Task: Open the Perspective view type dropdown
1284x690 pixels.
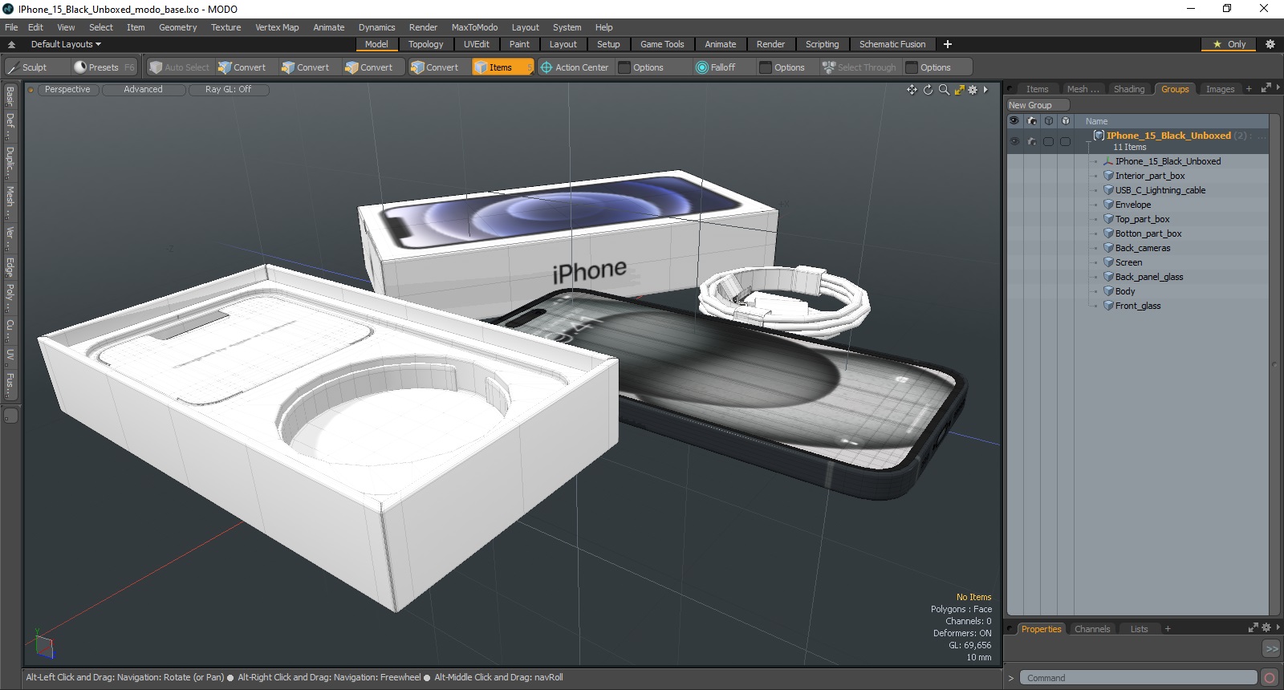Action: coord(67,90)
